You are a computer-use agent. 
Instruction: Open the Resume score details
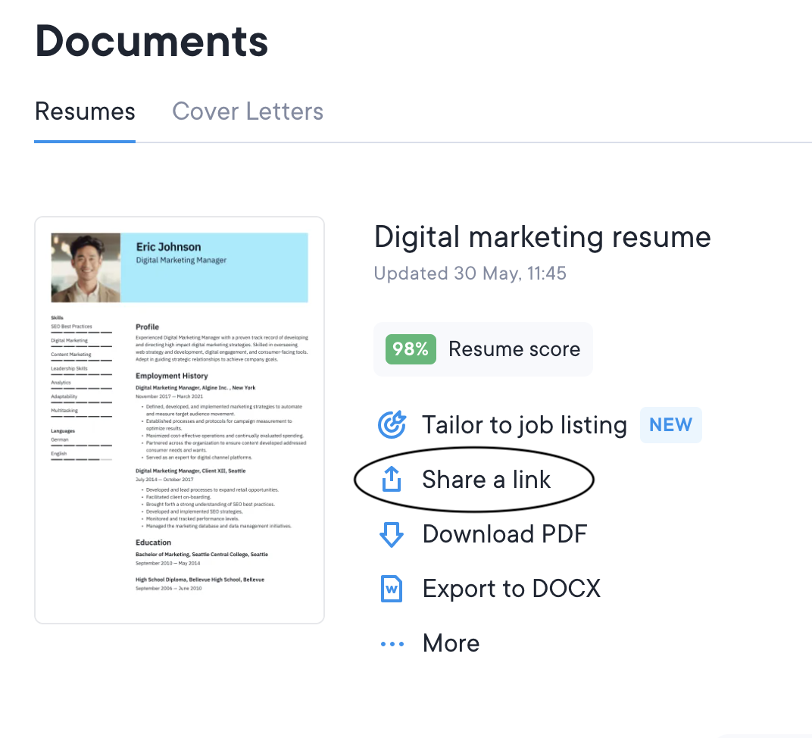514,349
